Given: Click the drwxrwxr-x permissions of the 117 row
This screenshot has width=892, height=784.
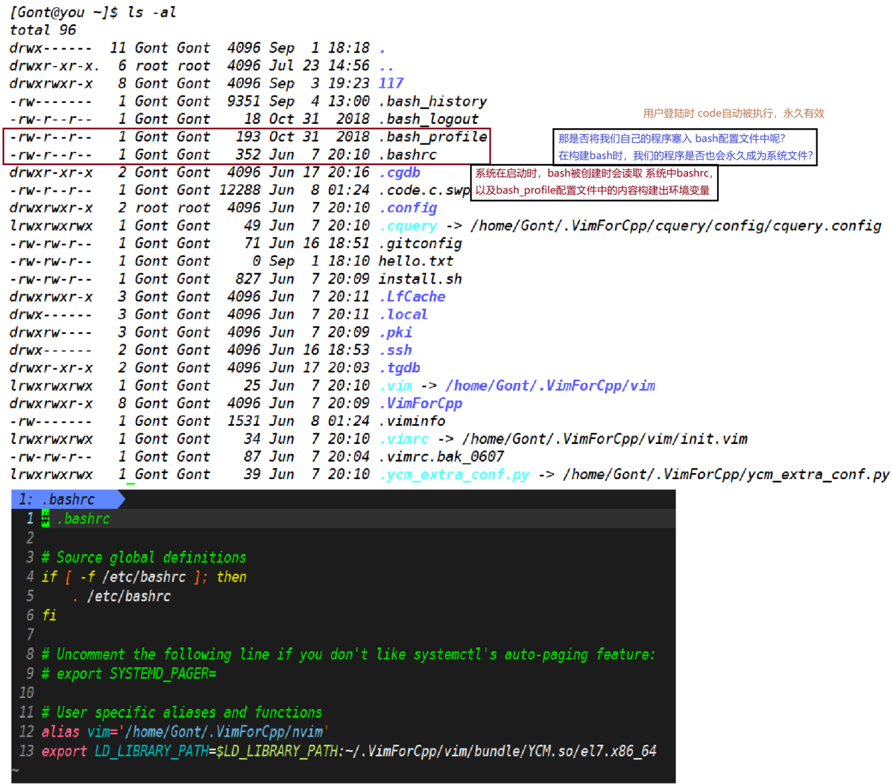Looking at the screenshot, I should click(x=51, y=83).
